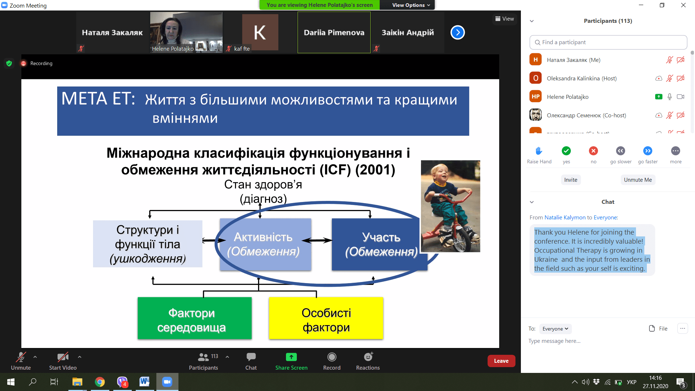
Task: Open the View layout menu
Action: [505, 19]
